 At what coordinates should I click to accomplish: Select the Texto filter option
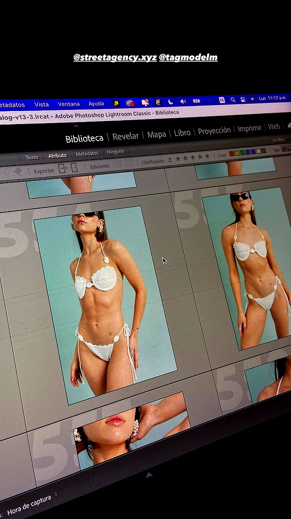click(x=32, y=157)
